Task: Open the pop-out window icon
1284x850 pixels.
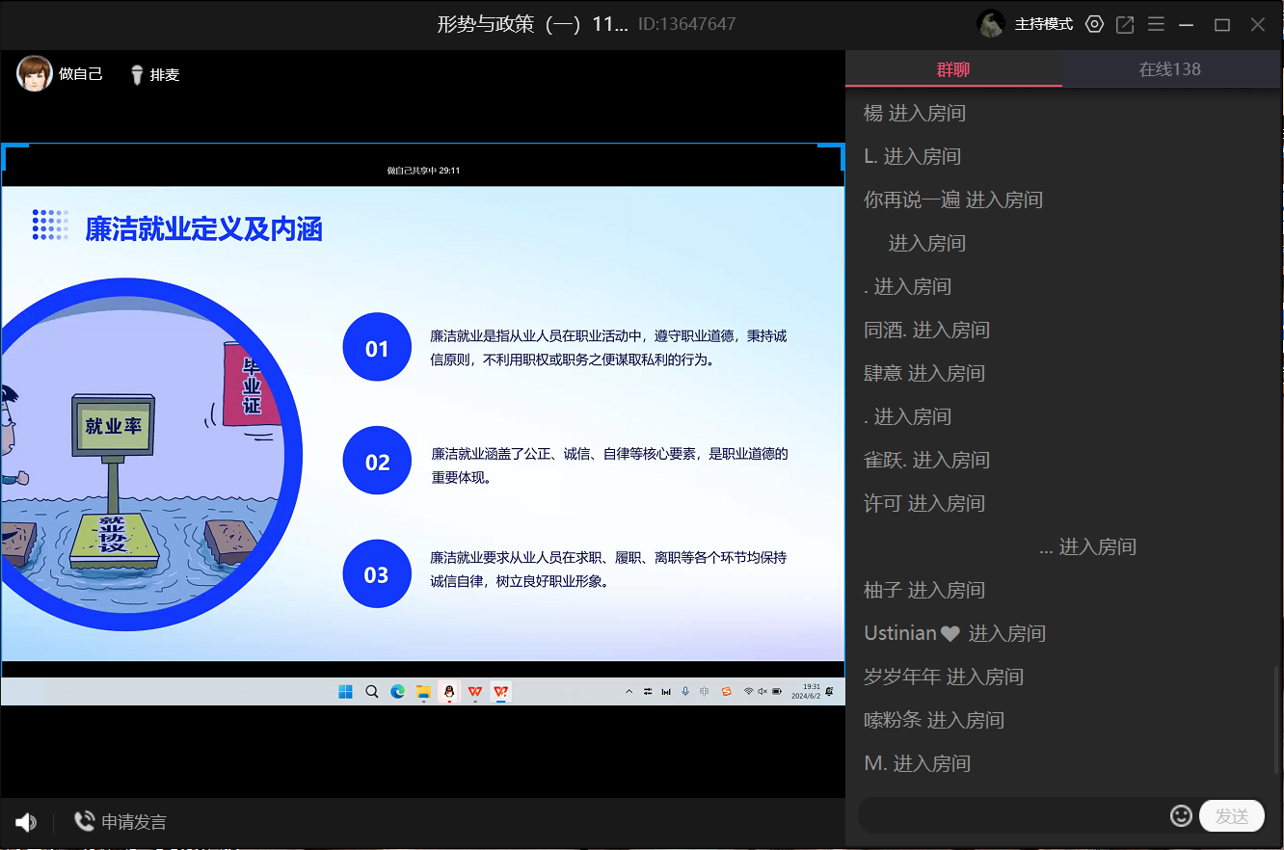Action: (1125, 25)
